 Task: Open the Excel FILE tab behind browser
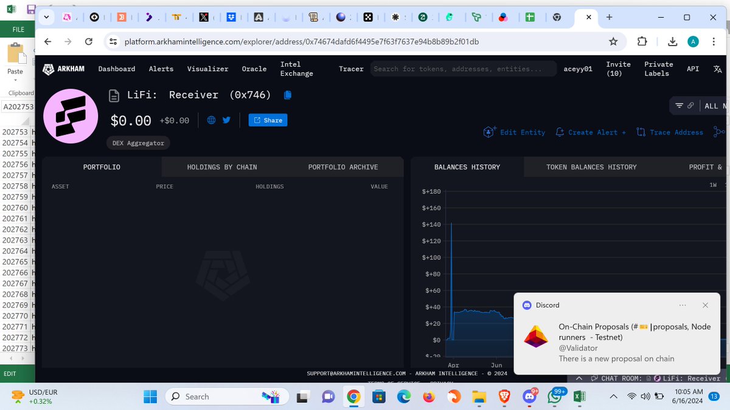[18, 29]
